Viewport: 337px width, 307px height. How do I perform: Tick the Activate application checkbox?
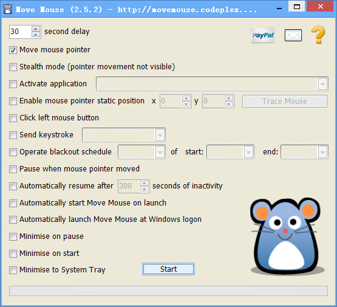click(x=13, y=84)
